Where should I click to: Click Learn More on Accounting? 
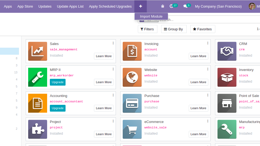[x=104, y=108]
